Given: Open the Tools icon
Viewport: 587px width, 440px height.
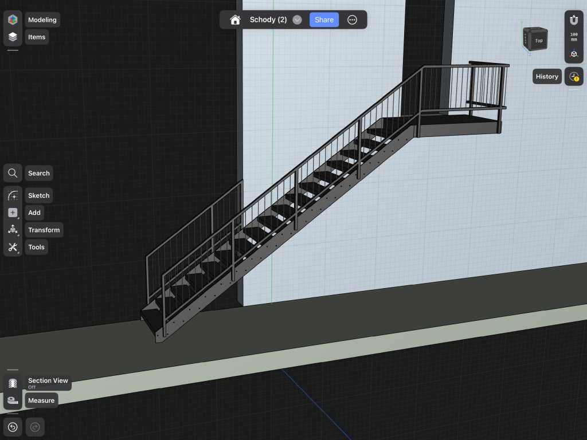Looking at the screenshot, I should point(13,247).
